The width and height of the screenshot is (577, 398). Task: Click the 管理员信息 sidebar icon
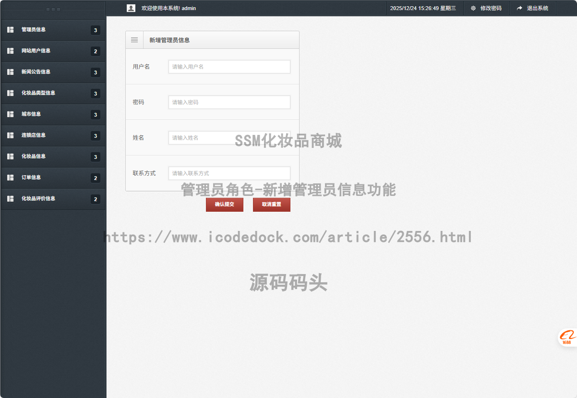point(10,30)
